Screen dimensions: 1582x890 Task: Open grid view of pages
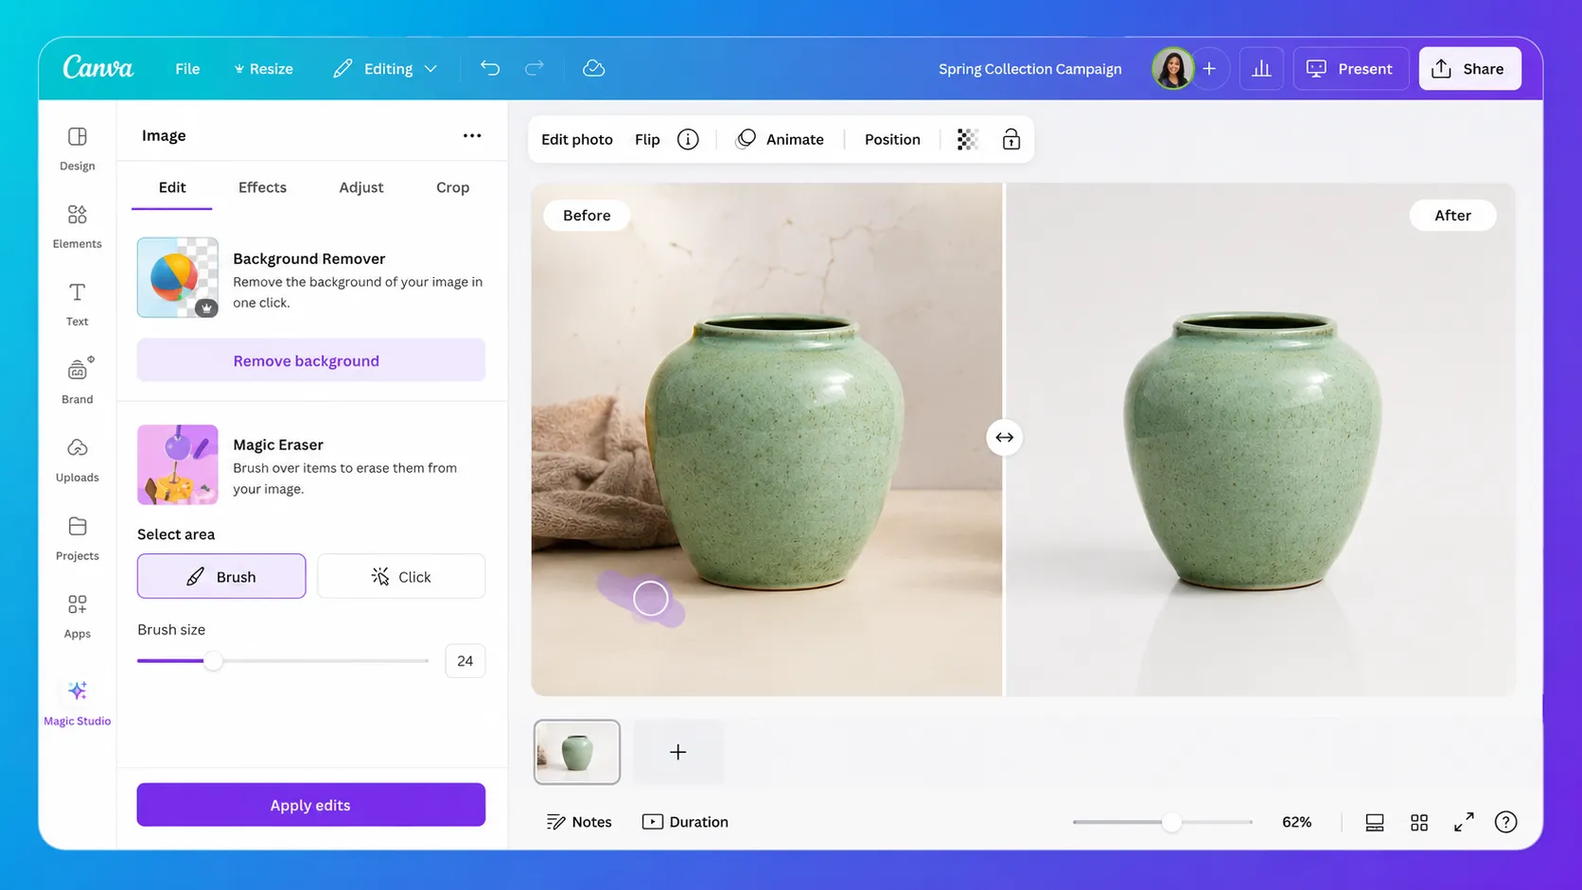(1419, 822)
